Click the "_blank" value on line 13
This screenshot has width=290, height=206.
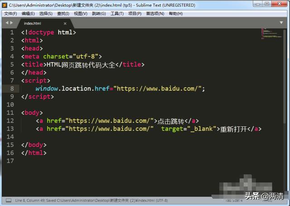point(202,129)
